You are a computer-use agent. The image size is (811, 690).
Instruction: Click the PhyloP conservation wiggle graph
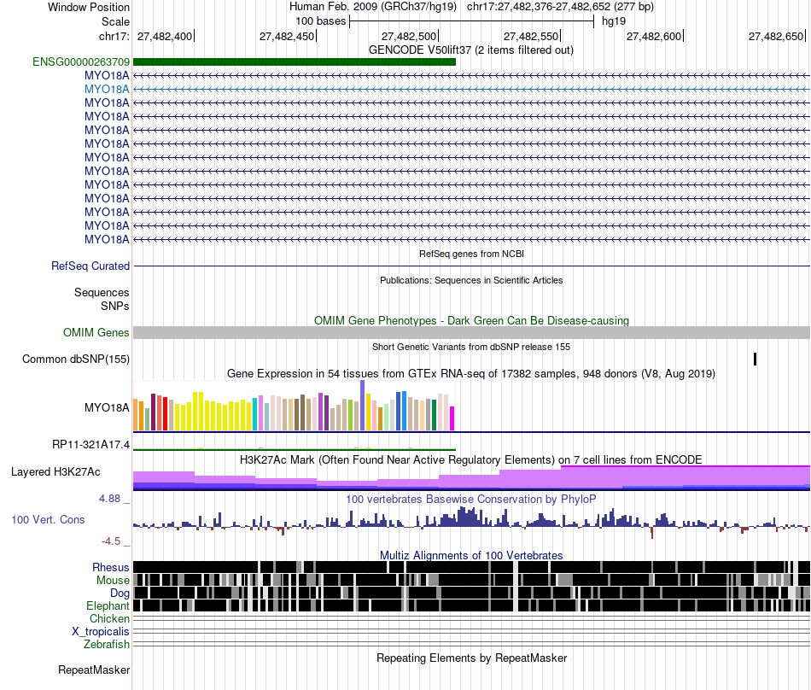tap(472, 523)
